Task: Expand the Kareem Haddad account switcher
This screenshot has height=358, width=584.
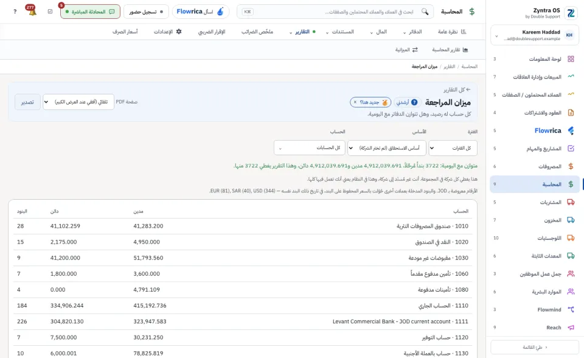Action: click(535, 35)
